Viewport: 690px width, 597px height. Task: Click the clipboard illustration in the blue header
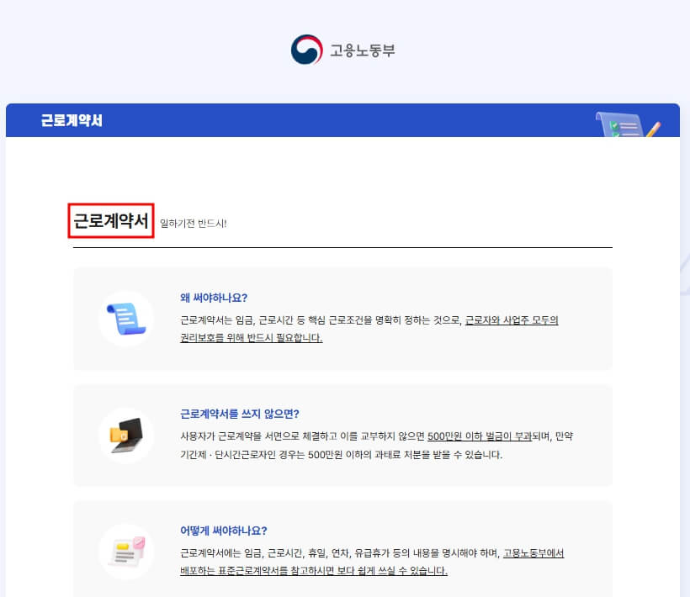pos(618,124)
